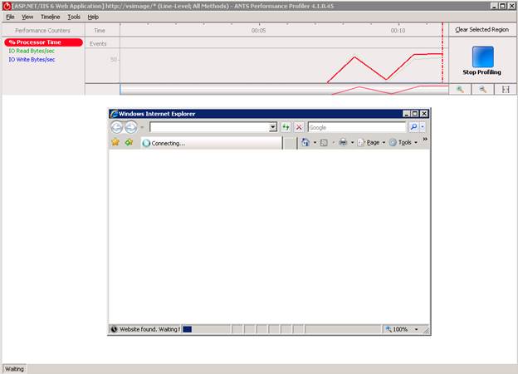The height and width of the screenshot is (374, 518).
Task: Click the Internet Explorer title bar logo icon
Action: pyautogui.click(x=115, y=114)
